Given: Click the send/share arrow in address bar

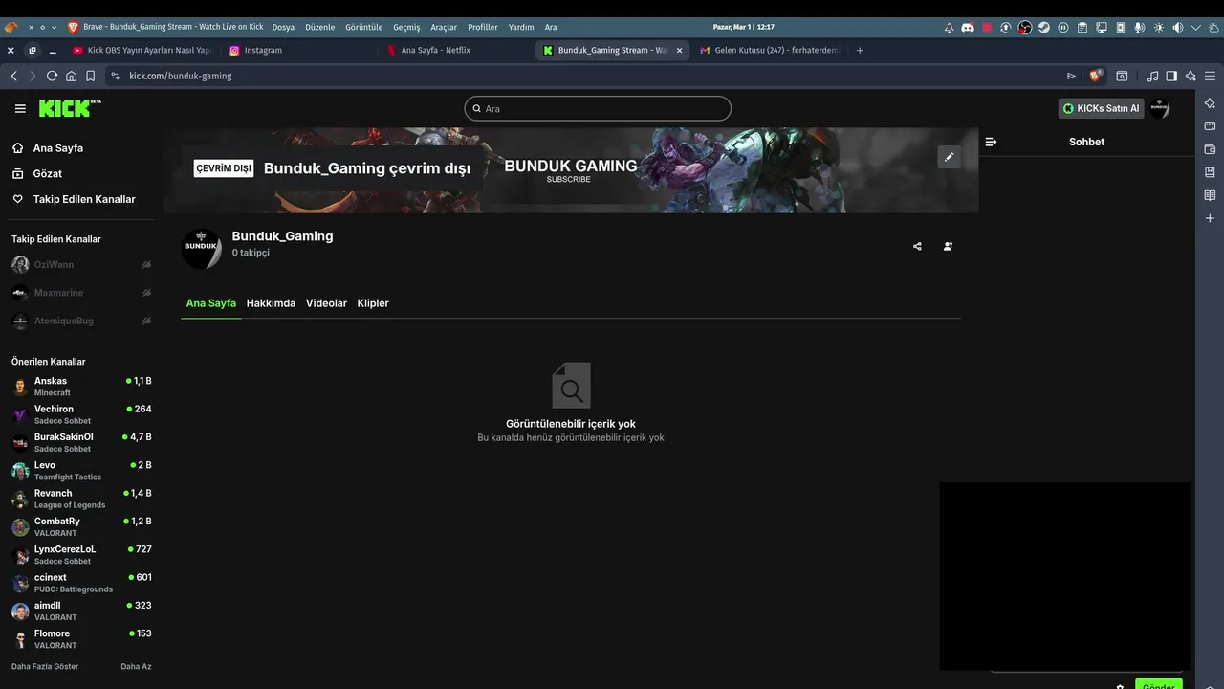Looking at the screenshot, I should point(1071,76).
